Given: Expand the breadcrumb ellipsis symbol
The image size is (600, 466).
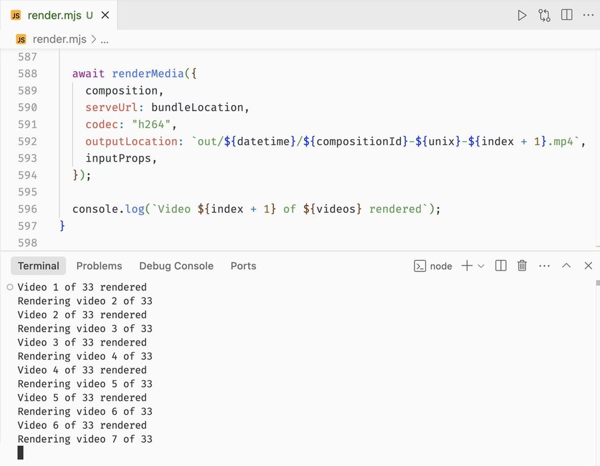Looking at the screenshot, I should [x=104, y=40].
